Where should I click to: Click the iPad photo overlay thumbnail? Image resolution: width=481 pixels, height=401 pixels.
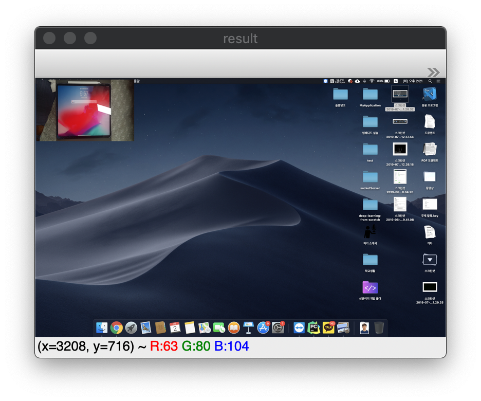(x=85, y=110)
